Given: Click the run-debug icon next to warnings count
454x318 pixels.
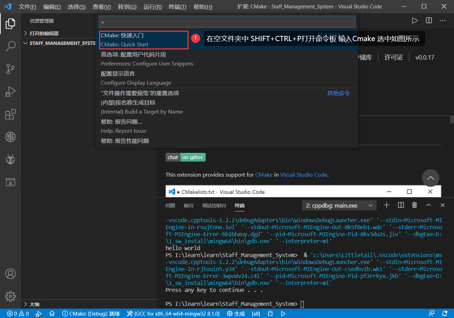Looking at the screenshot, I should pyautogui.click(x=39, y=314).
